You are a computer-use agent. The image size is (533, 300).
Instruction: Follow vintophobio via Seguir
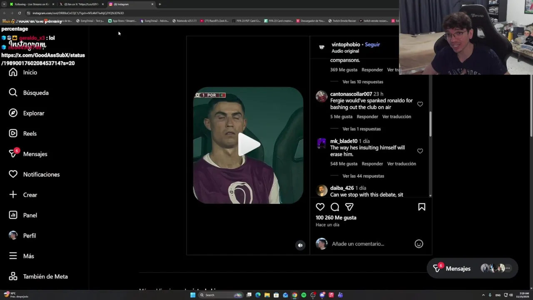[372, 45]
